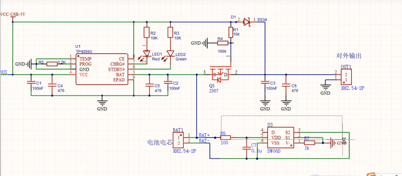Screen dimensions: 402x176
Task: Click the STDBY# pin name in U1
Action: click(116, 69)
